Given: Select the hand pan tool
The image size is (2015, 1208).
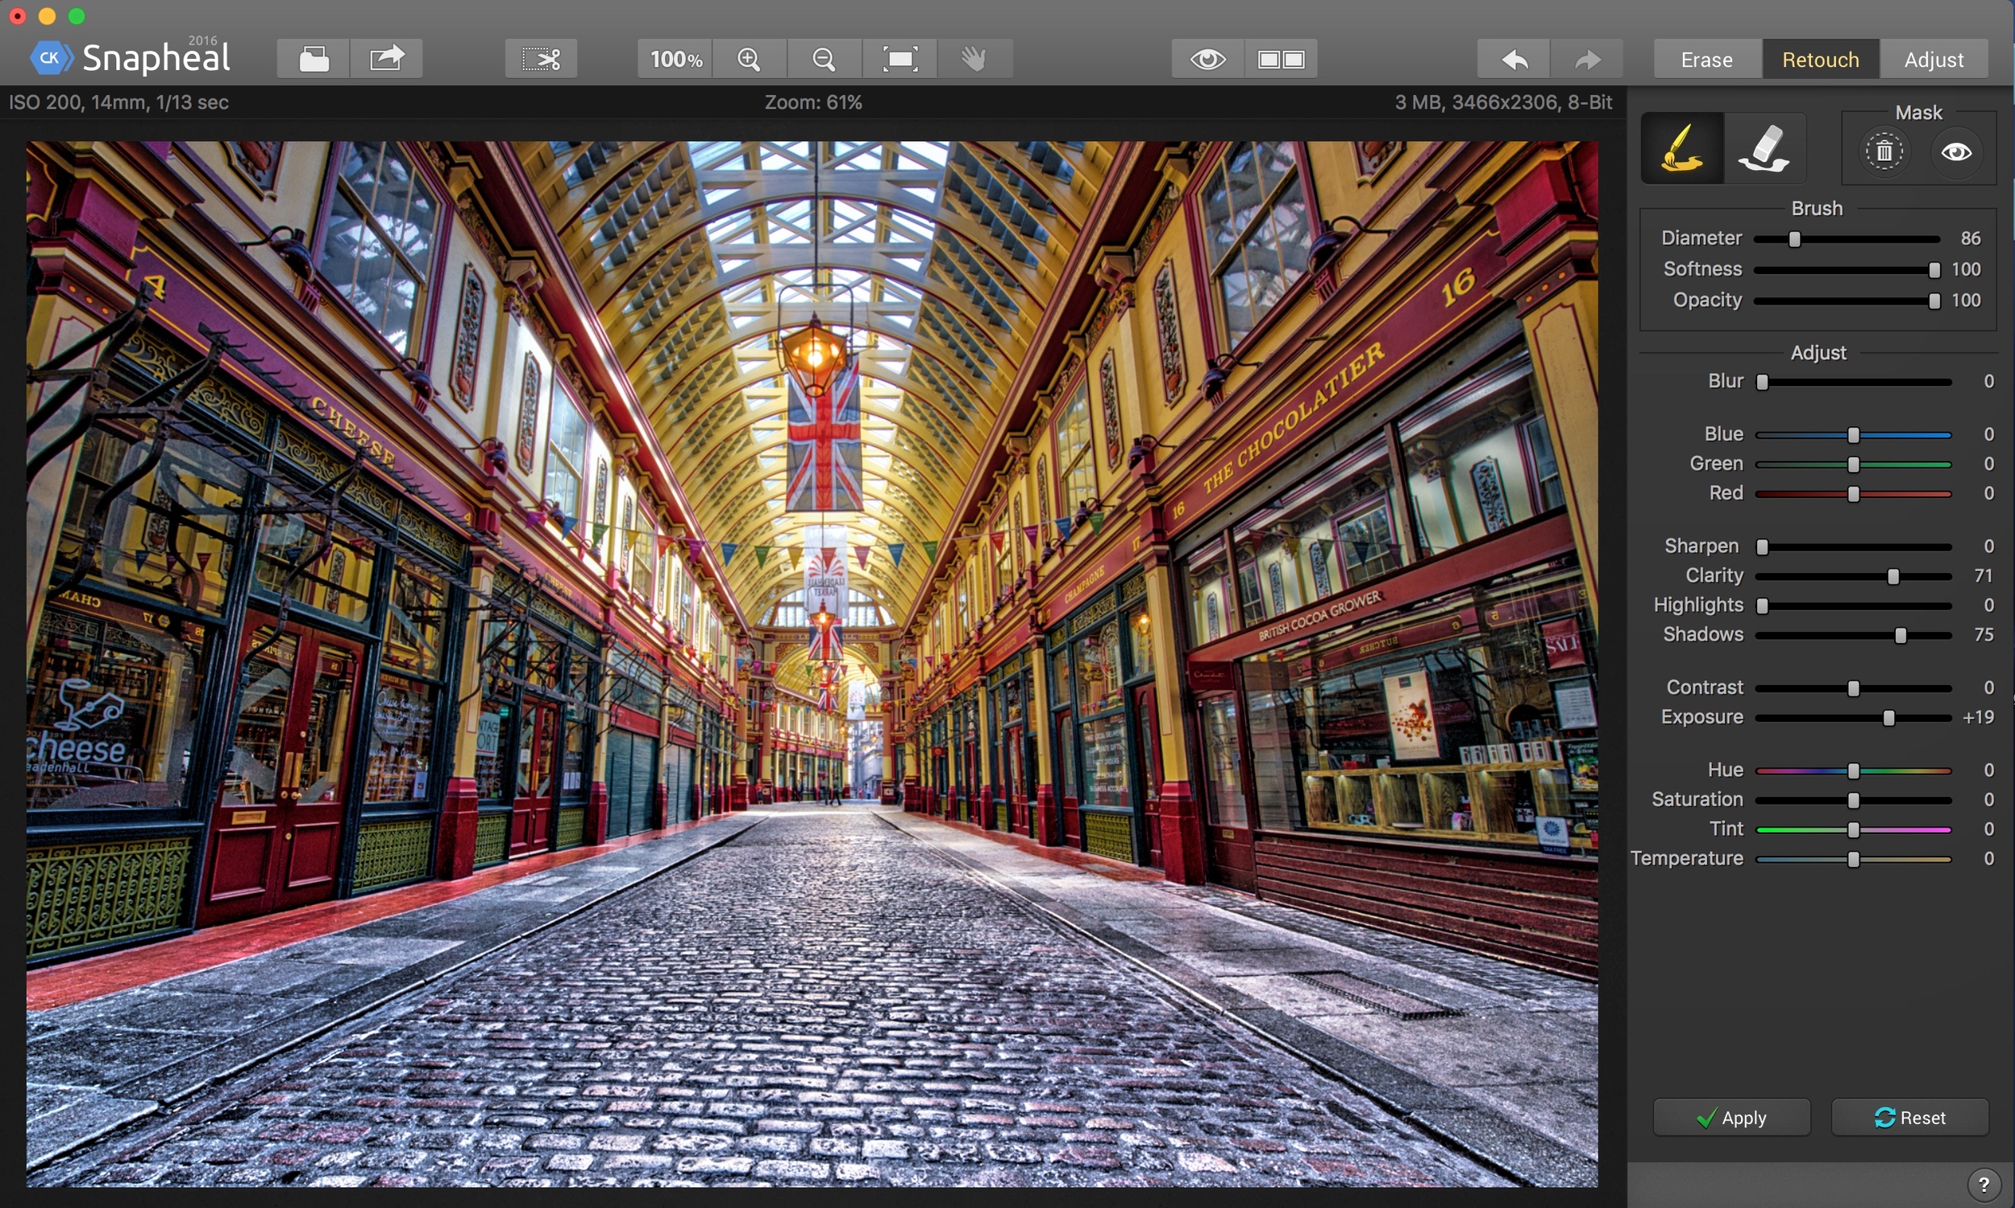Looking at the screenshot, I should pyautogui.click(x=974, y=59).
